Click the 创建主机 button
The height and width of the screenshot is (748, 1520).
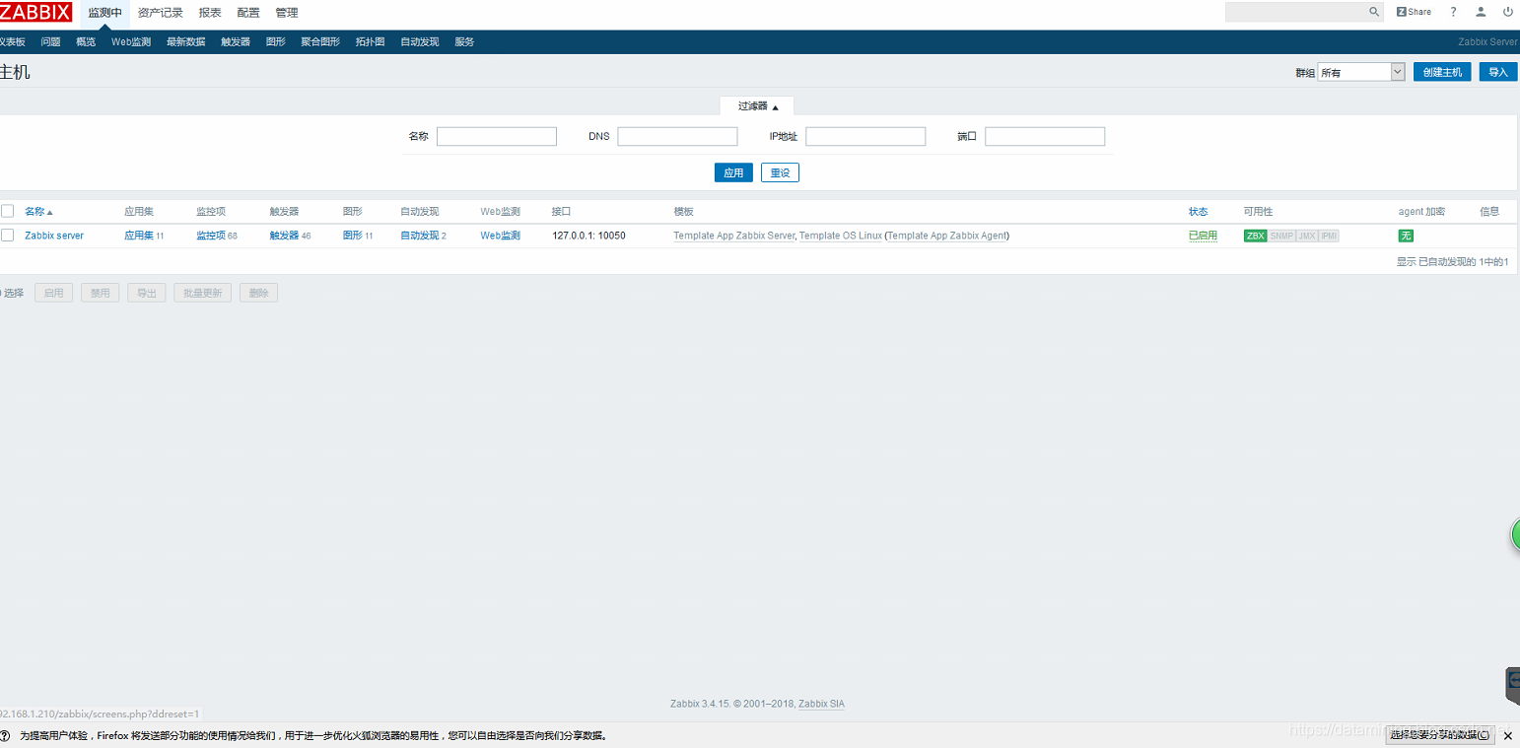1442,72
